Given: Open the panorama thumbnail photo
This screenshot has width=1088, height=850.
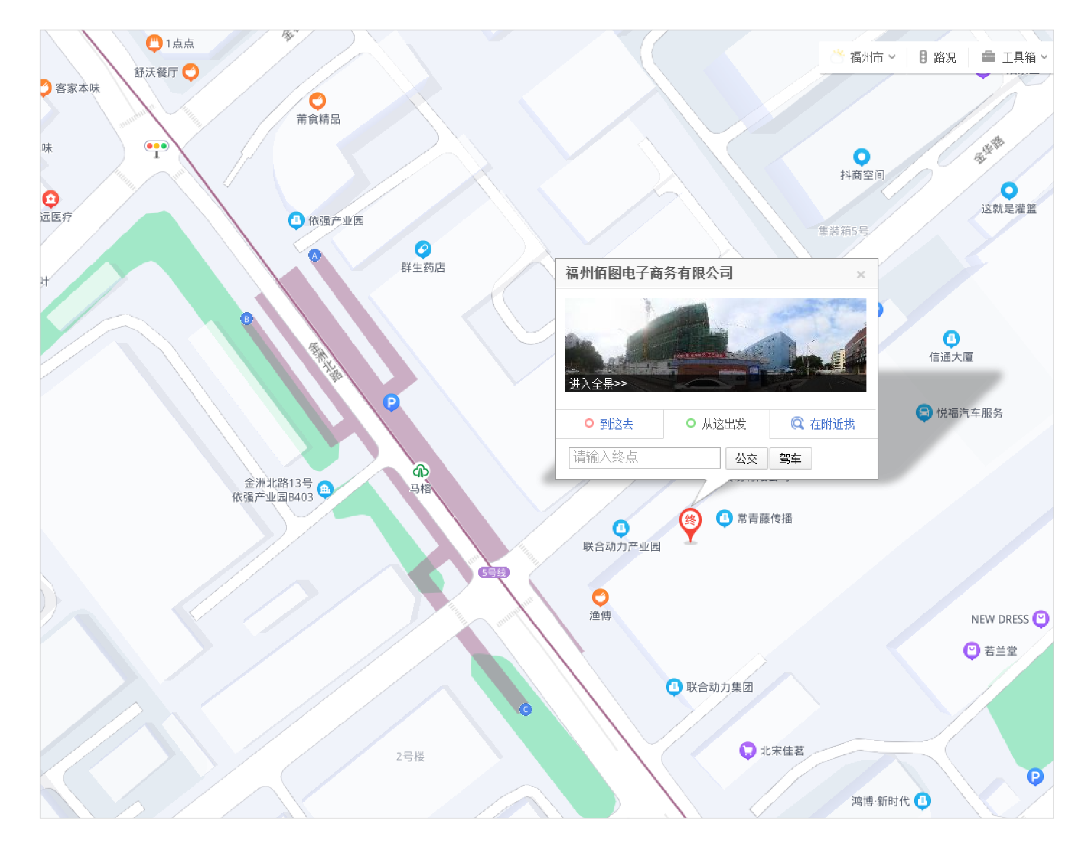Looking at the screenshot, I should pos(715,345).
